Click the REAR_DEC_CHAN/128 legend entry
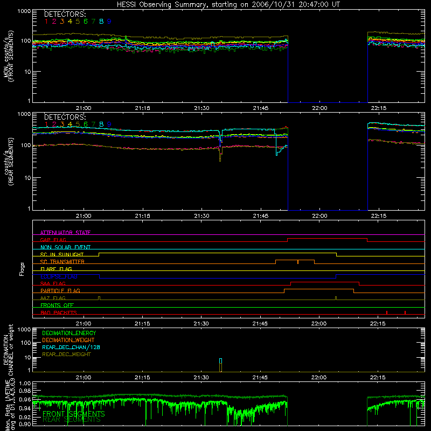 pyautogui.click(x=71, y=347)
